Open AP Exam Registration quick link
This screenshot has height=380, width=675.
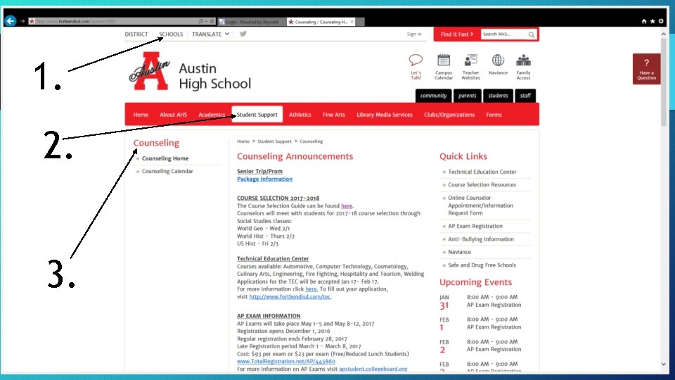click(475, 226)
